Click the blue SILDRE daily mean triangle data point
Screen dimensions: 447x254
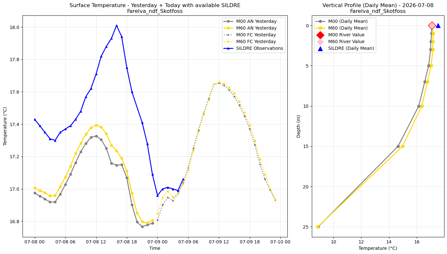(x=438, y=25)
